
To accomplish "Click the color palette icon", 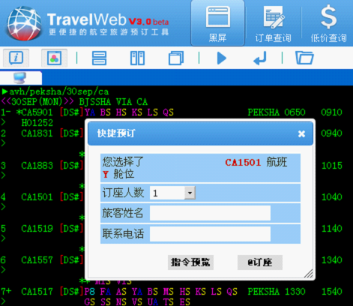I will pos(54,58).
